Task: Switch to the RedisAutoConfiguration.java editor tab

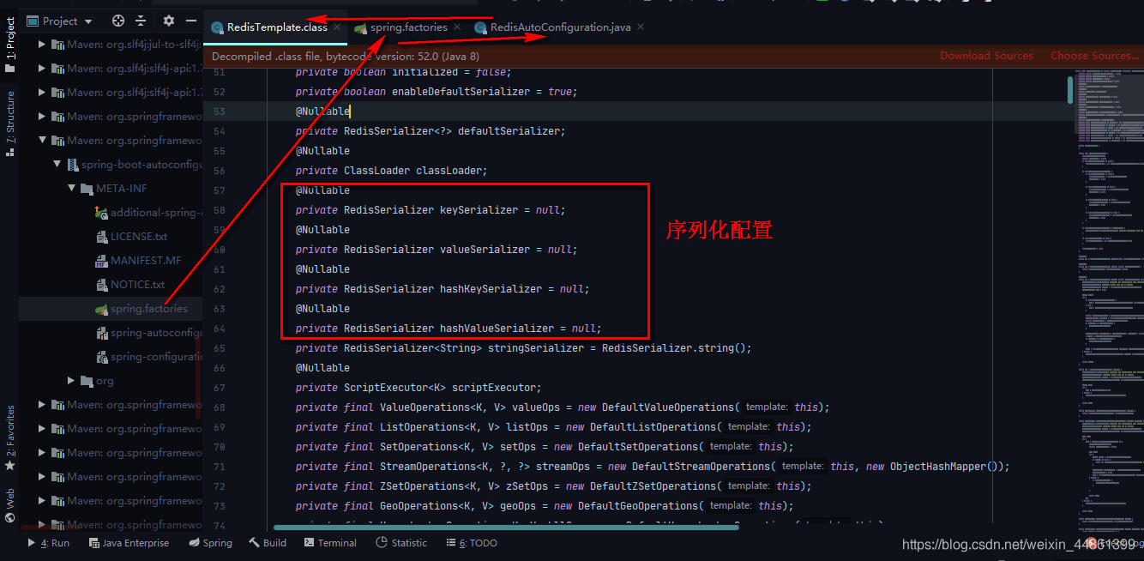Action: pos(560,27)
